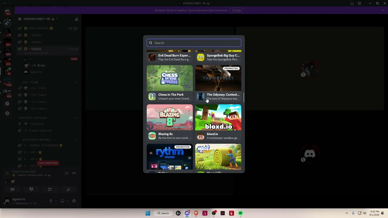Dismiss the Streamer Mode banner
The height and width of the screenshot is (218, 388).
pos(383,10)
